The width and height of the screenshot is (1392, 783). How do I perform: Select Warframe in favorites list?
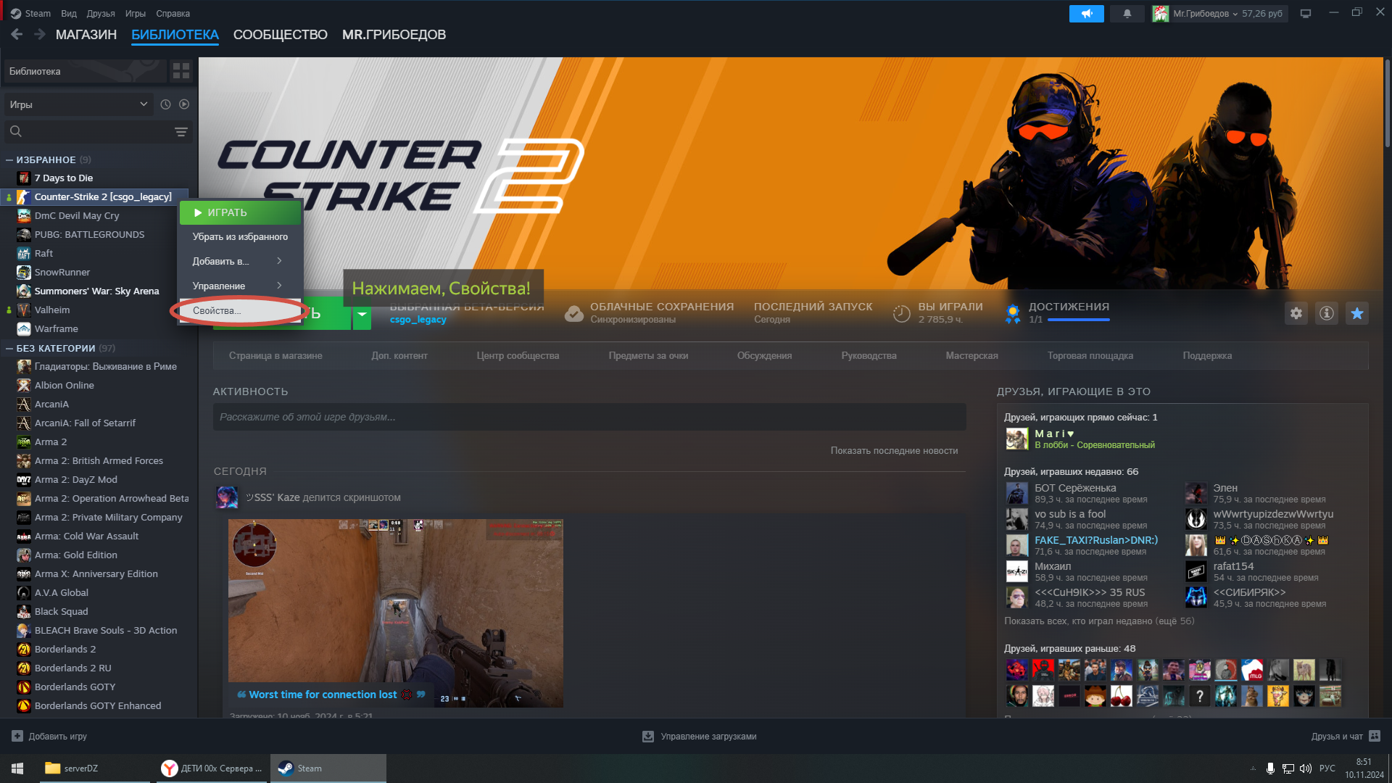pos(94,329)
